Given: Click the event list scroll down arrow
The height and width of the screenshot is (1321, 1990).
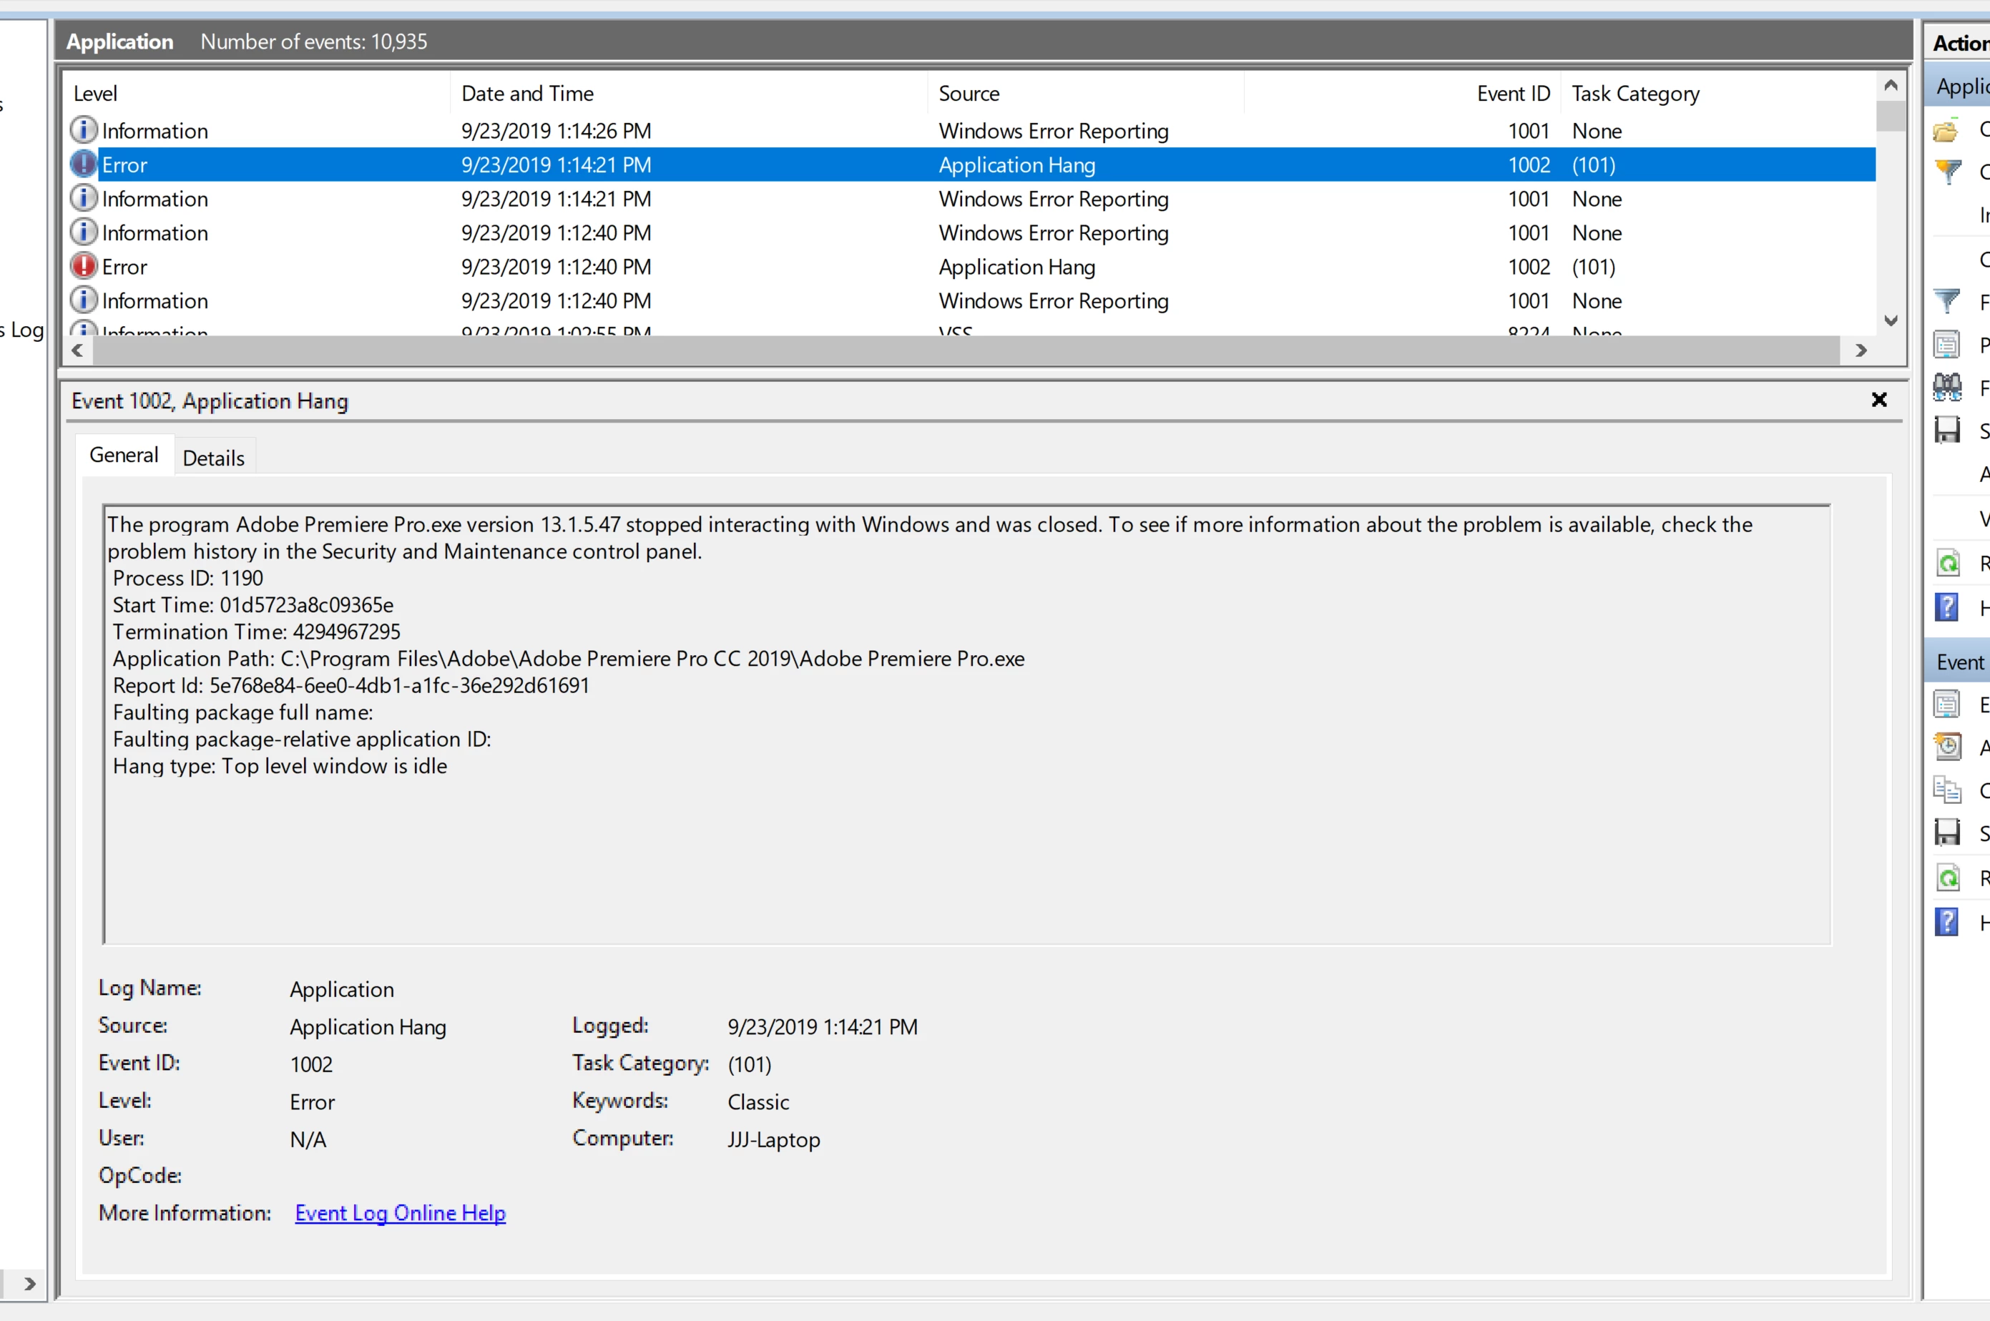Looking at the screenshot, I should pyautogui.click(x=1891, y=321).
